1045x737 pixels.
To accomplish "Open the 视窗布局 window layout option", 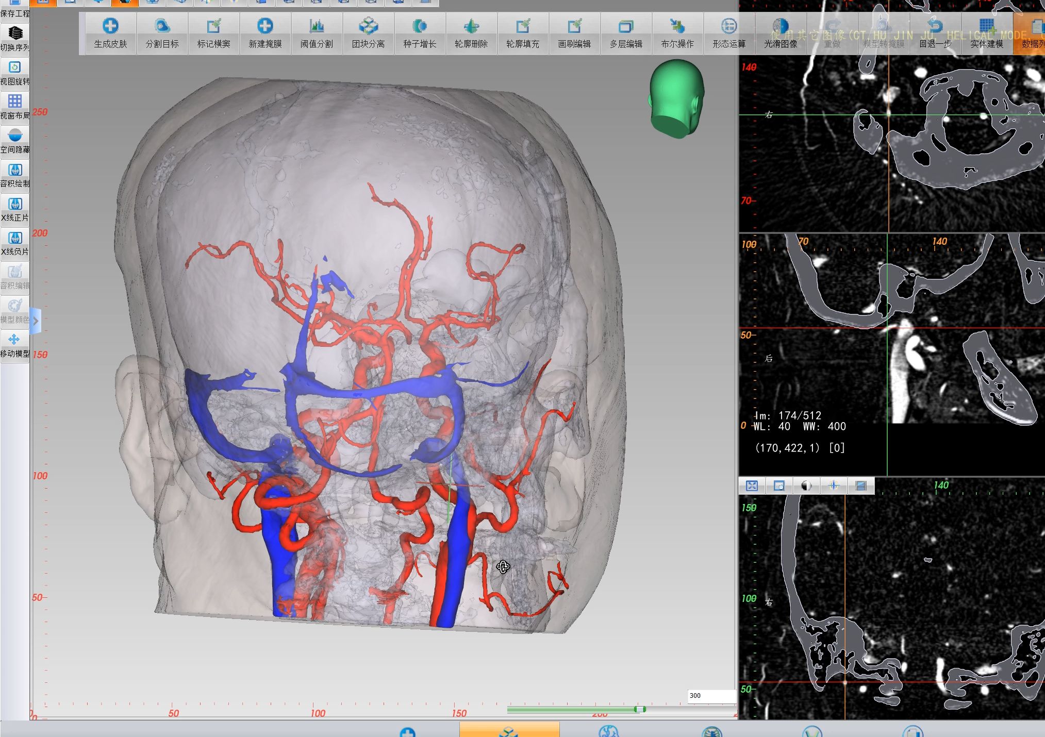I will [15, 107].
